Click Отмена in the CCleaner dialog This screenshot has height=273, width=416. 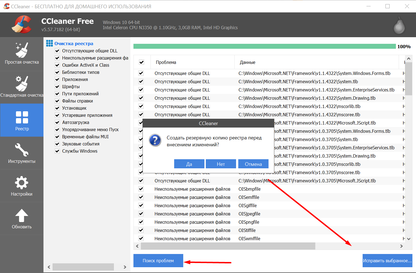tap(253, 164)
